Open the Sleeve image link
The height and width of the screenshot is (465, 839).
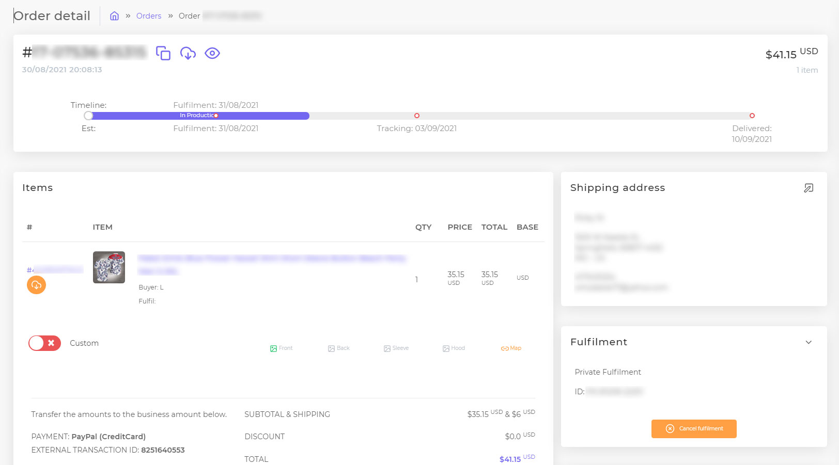(x=396, y=348)
